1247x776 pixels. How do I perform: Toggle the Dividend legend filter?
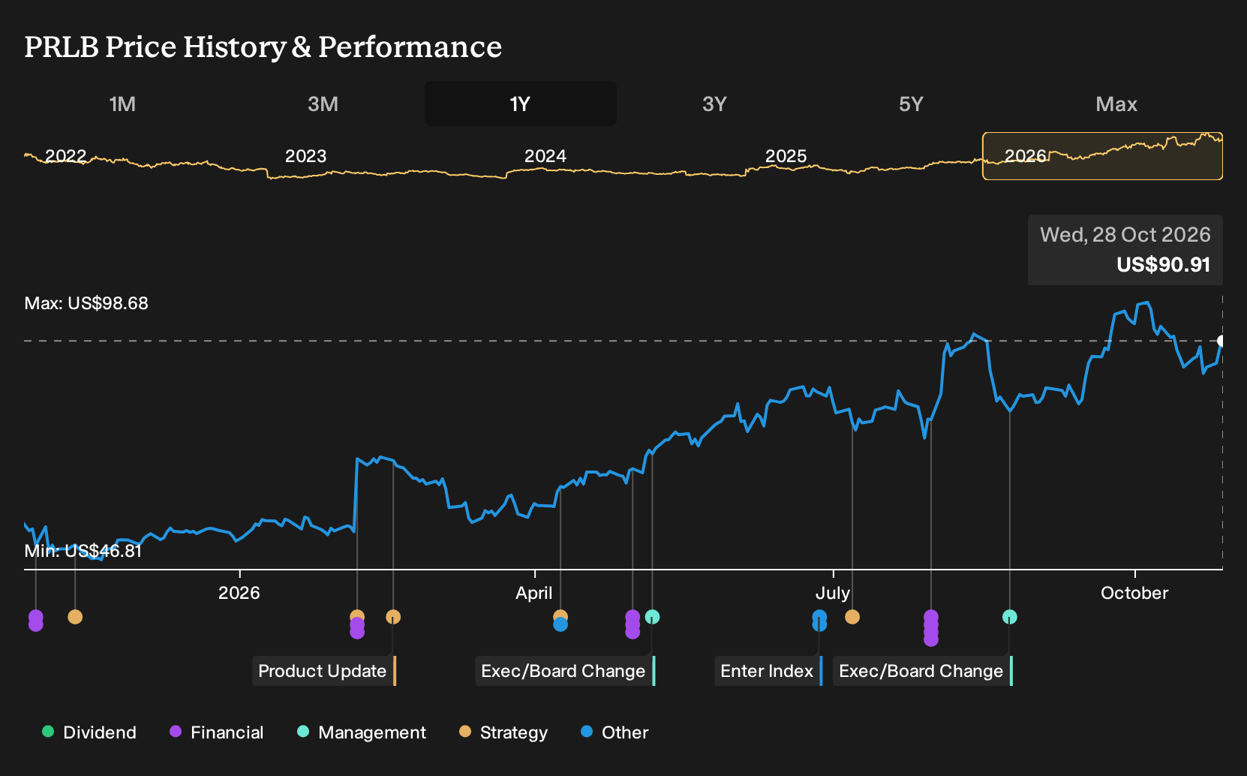pos(89,732)
